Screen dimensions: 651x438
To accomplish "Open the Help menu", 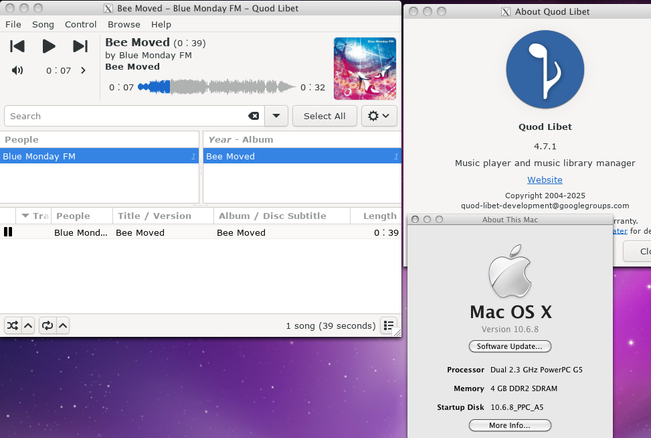I will tap(161, 25).
